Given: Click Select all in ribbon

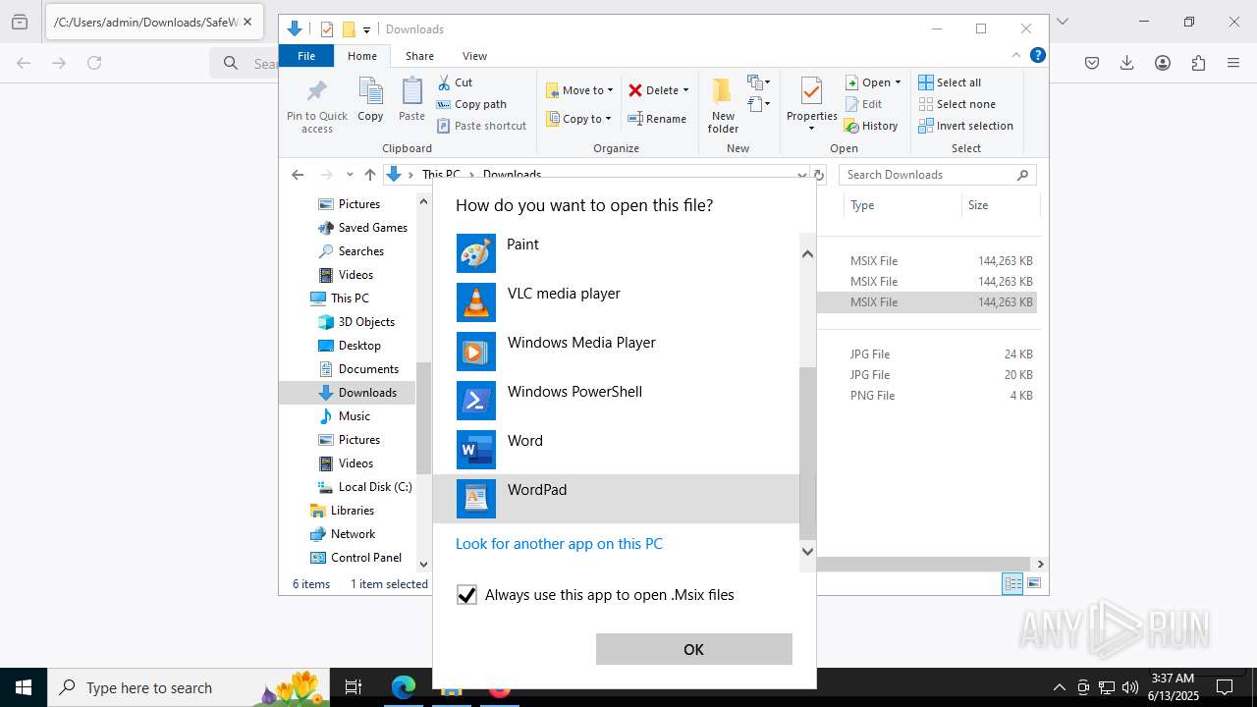Looking at the screenshot, I should [951, 82].
